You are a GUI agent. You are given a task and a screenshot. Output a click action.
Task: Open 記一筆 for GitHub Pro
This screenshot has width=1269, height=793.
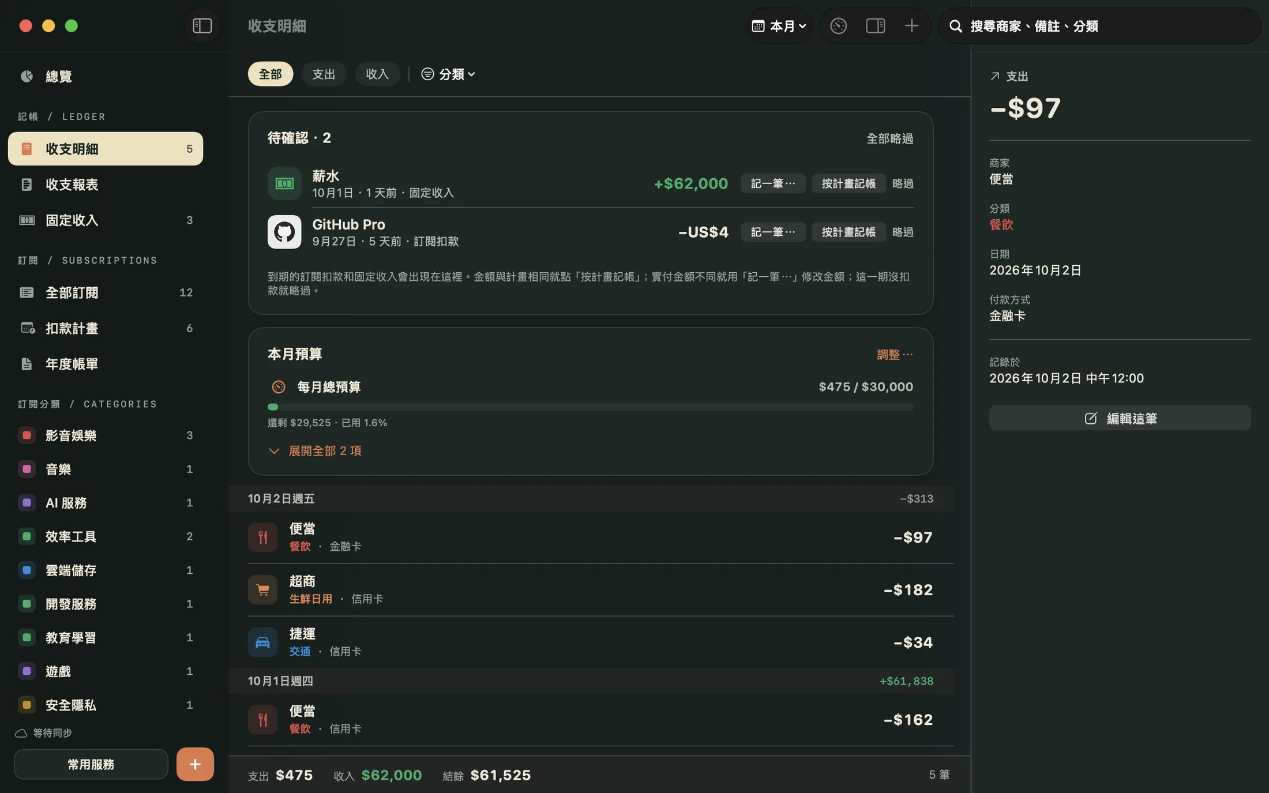[773, 232]
